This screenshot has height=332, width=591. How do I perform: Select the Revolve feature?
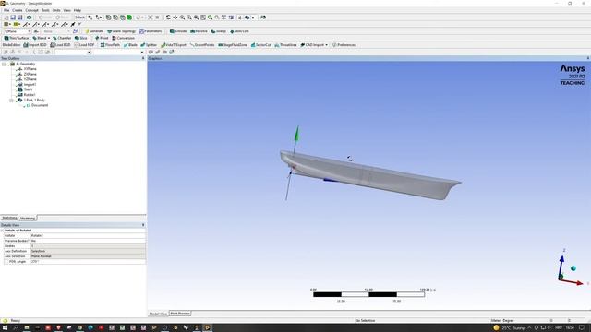coord(199,31)
